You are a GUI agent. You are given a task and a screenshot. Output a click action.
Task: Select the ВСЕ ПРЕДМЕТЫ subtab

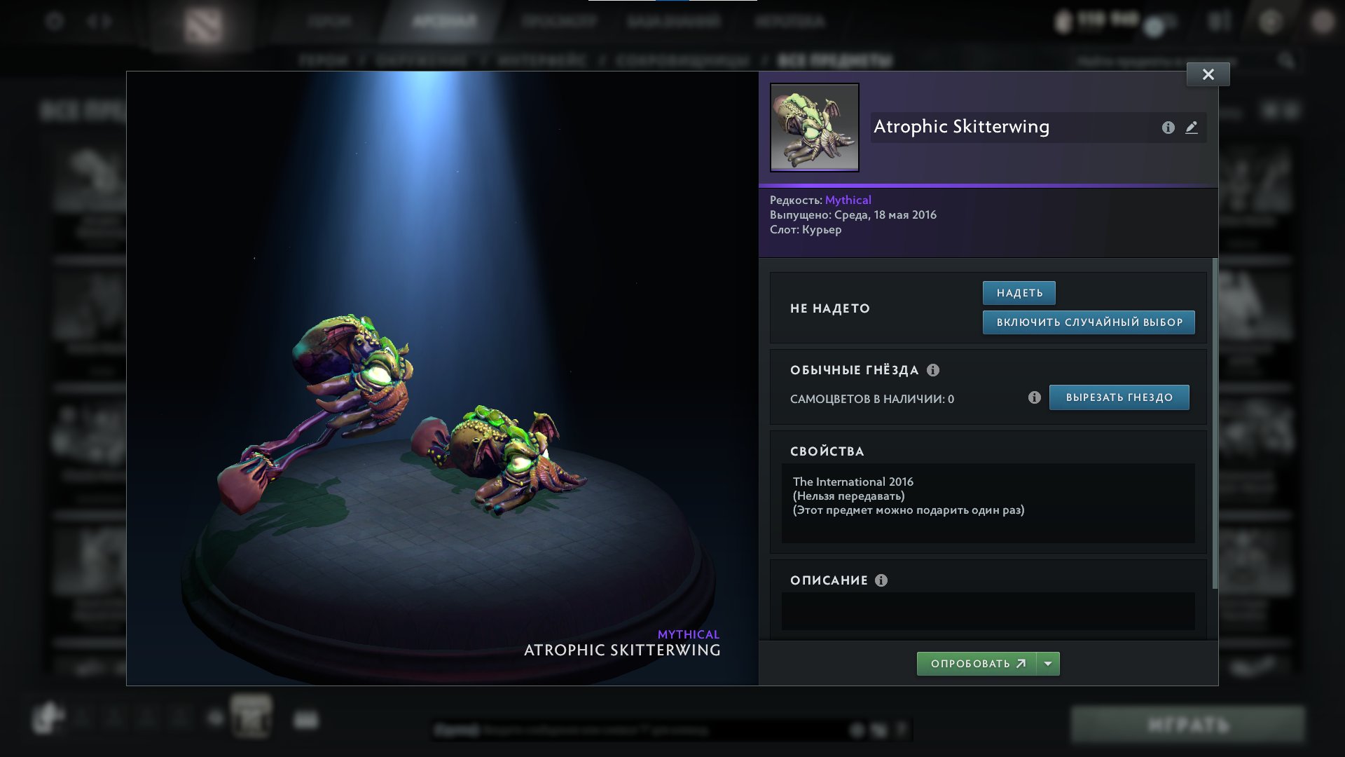835,61
